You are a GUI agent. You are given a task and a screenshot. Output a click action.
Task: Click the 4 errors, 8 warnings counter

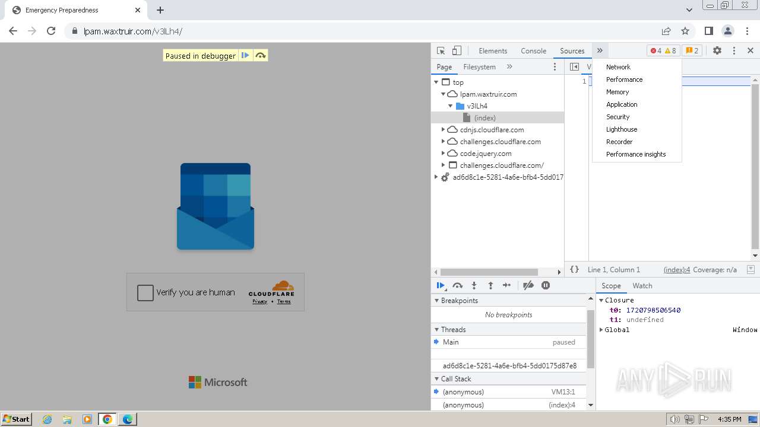pos(663,50)
